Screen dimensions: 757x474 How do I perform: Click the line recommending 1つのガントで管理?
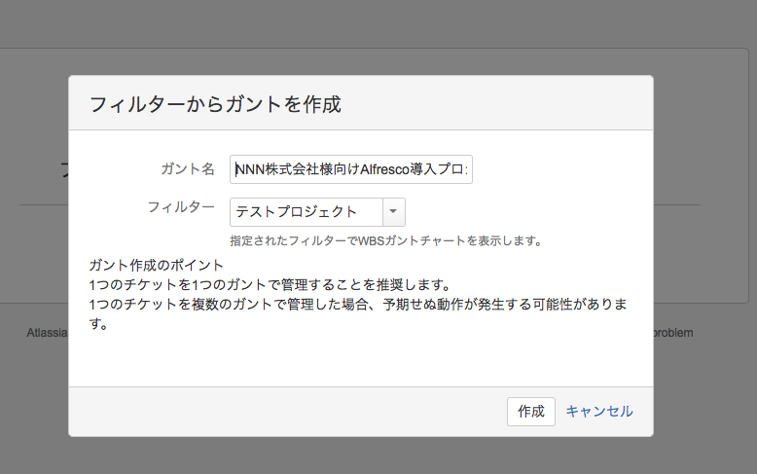coord(270,285)
